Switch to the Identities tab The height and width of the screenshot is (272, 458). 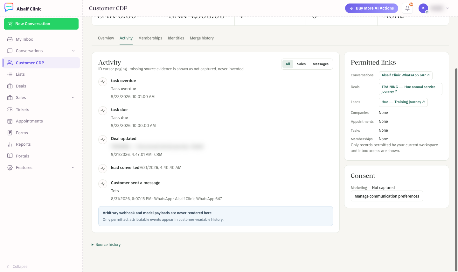(x=176, y=38)
